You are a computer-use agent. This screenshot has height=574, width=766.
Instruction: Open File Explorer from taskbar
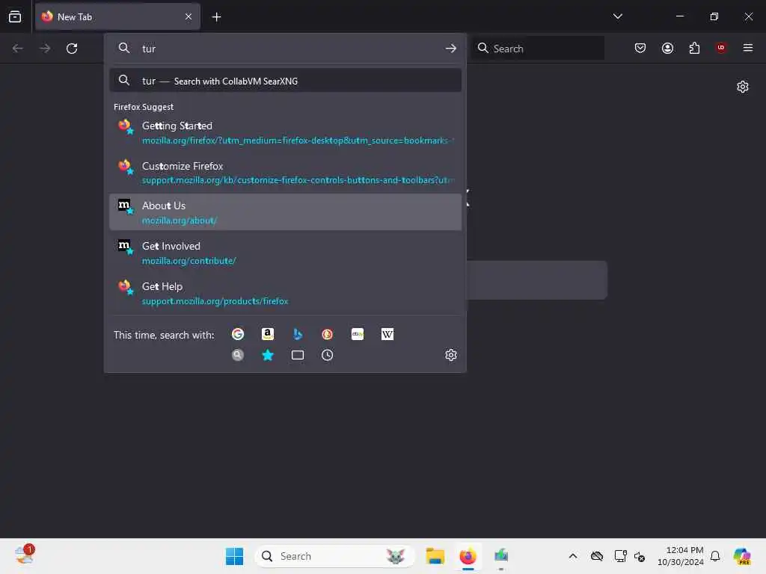click(435, 556)
